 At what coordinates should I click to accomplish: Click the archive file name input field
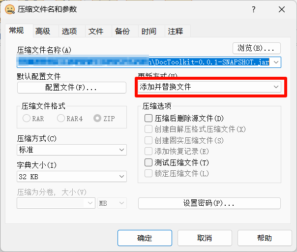point(143,62)
